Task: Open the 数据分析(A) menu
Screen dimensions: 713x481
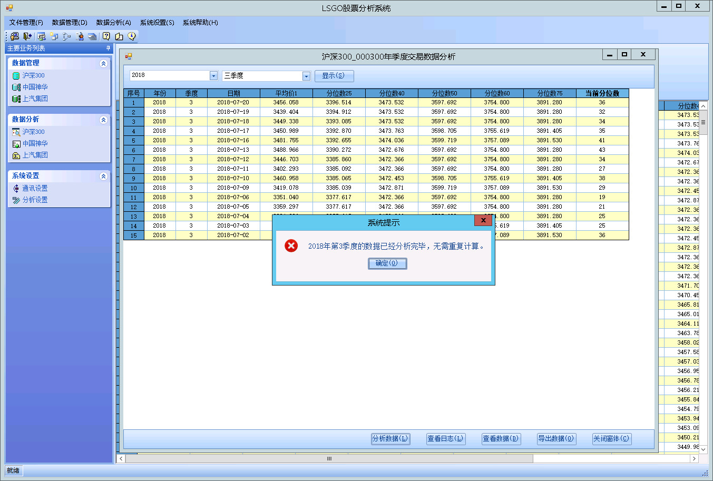Action: pyautogui.click(x=113, y=23)
